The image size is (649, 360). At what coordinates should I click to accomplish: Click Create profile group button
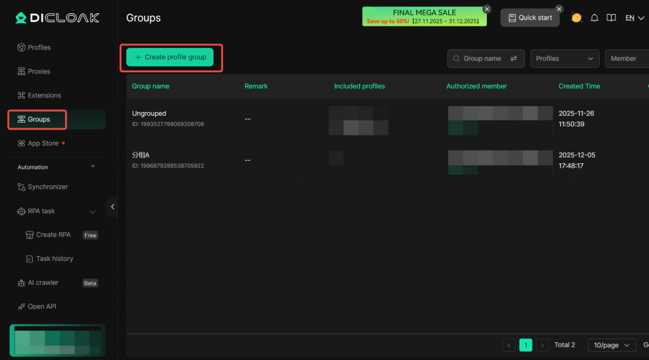pyautogui.click(x=170, y=58)
